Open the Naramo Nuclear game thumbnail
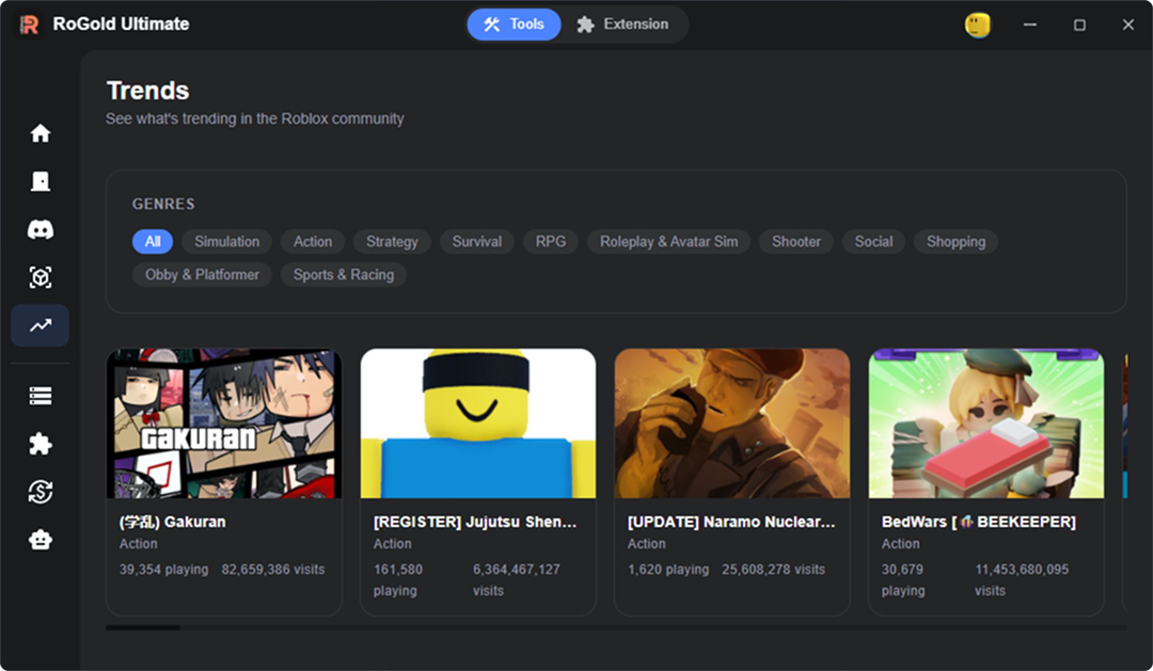Screen dimensions: 1153x671 (732, 424)
